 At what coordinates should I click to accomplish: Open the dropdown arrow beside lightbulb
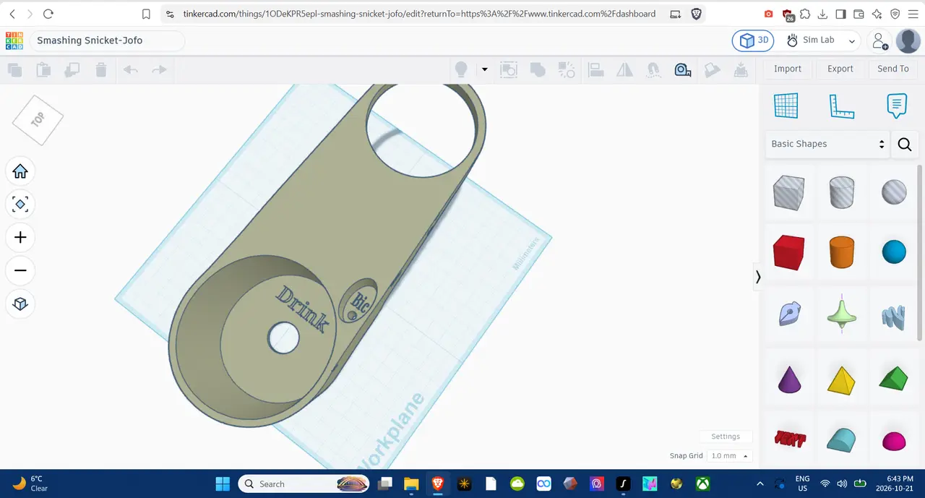click(484, 69)
